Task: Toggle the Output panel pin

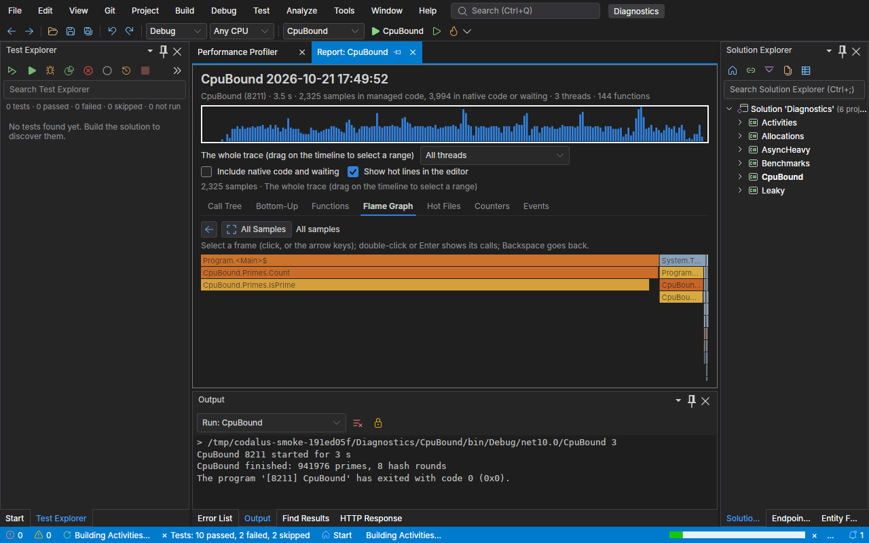Action: tap(692, 400)
